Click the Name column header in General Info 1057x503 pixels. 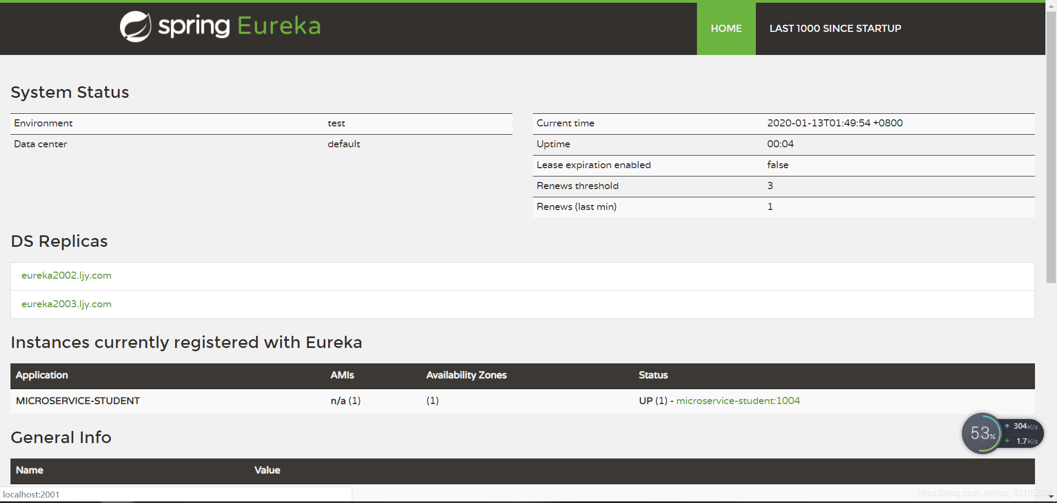(29, 470)
